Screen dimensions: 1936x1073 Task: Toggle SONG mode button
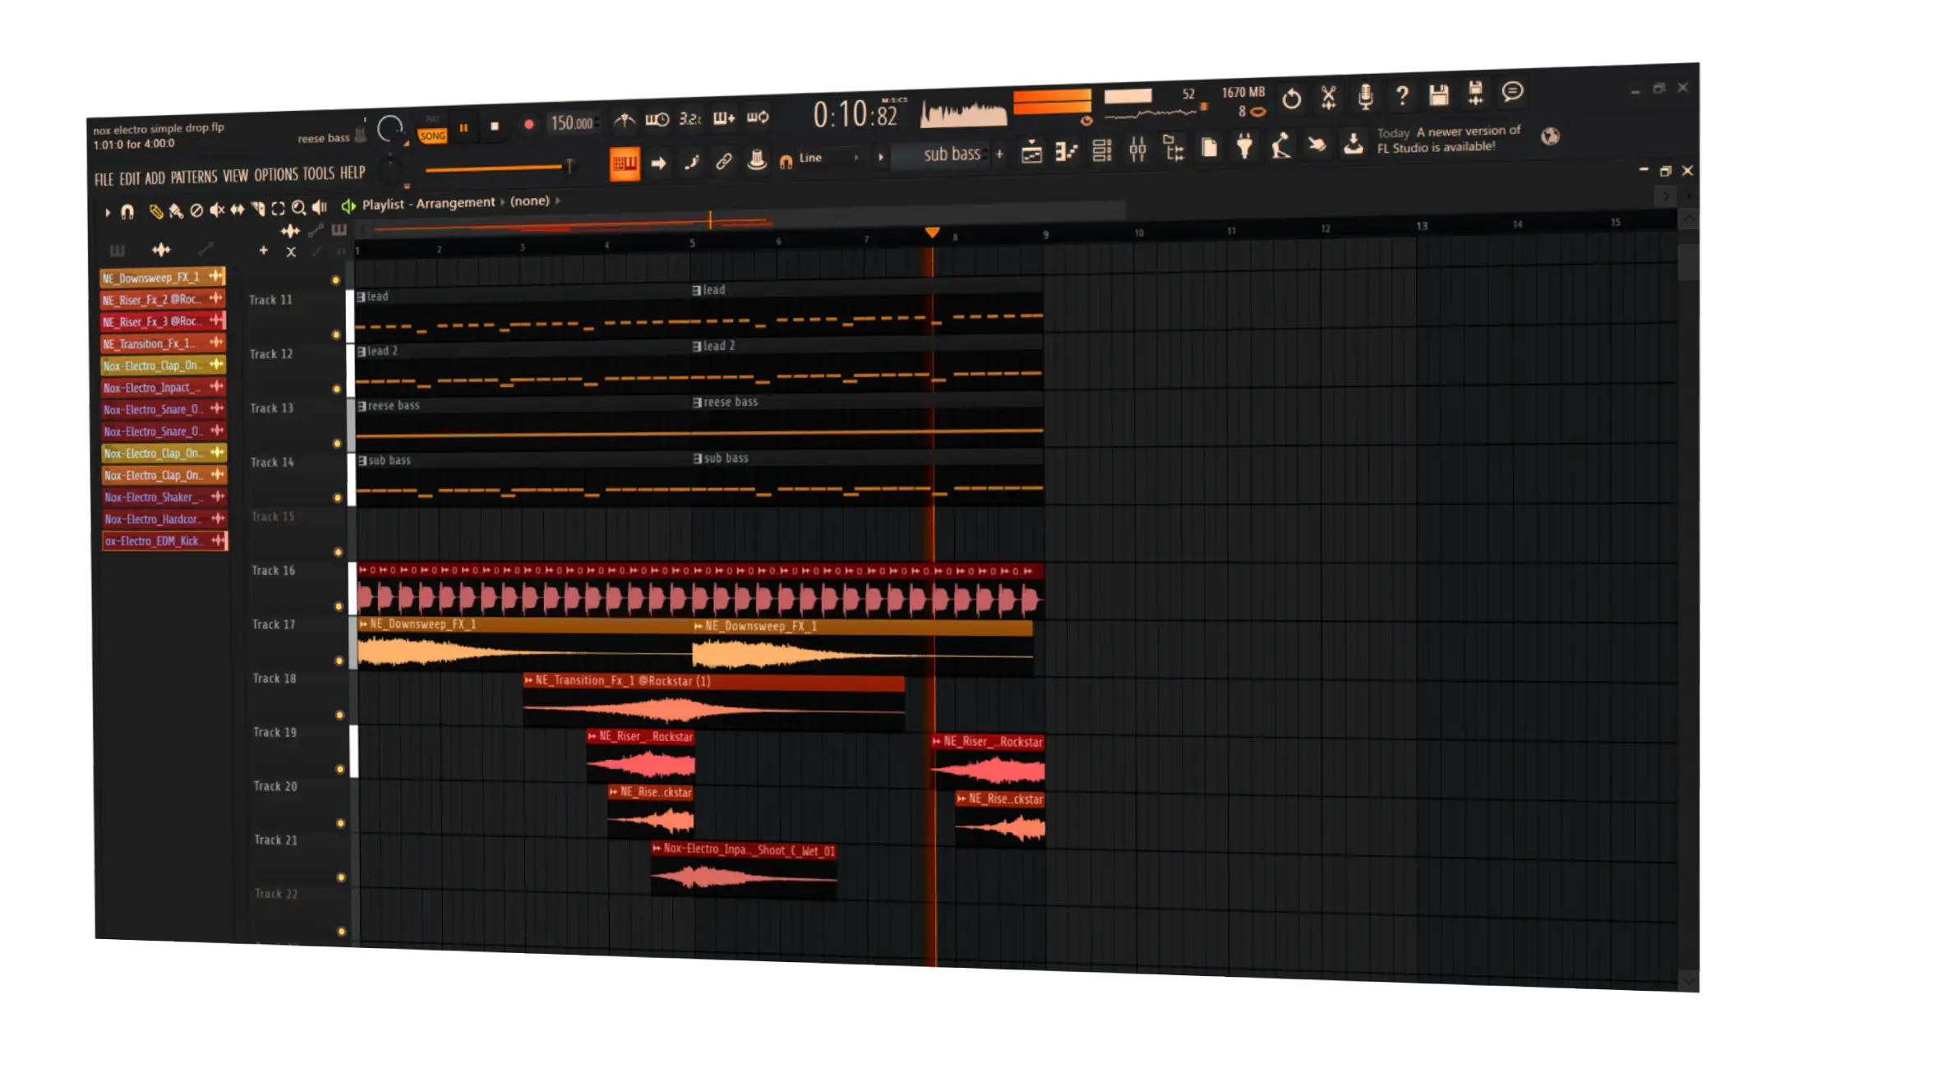[433, 136]
